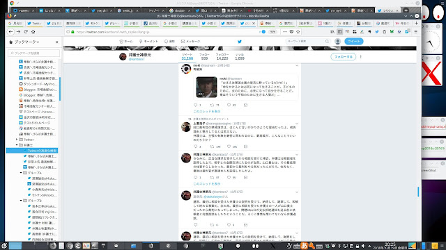
Task: Retweet the 上瀧浩子 tweet
Action: (x=212, y=147)
